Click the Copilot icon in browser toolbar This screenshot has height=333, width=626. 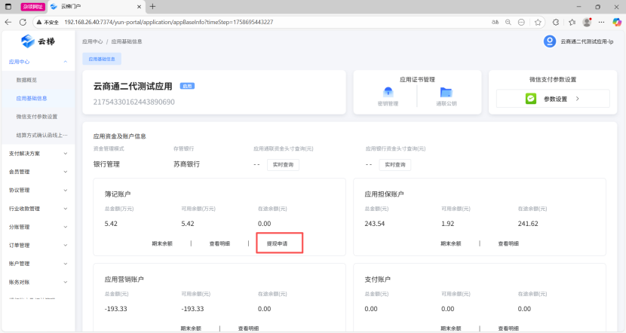(x=617, y=22)
